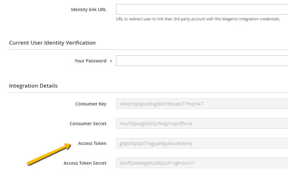Focus the Your Password input box
The image size is (288, 194).
pos(202,61)
